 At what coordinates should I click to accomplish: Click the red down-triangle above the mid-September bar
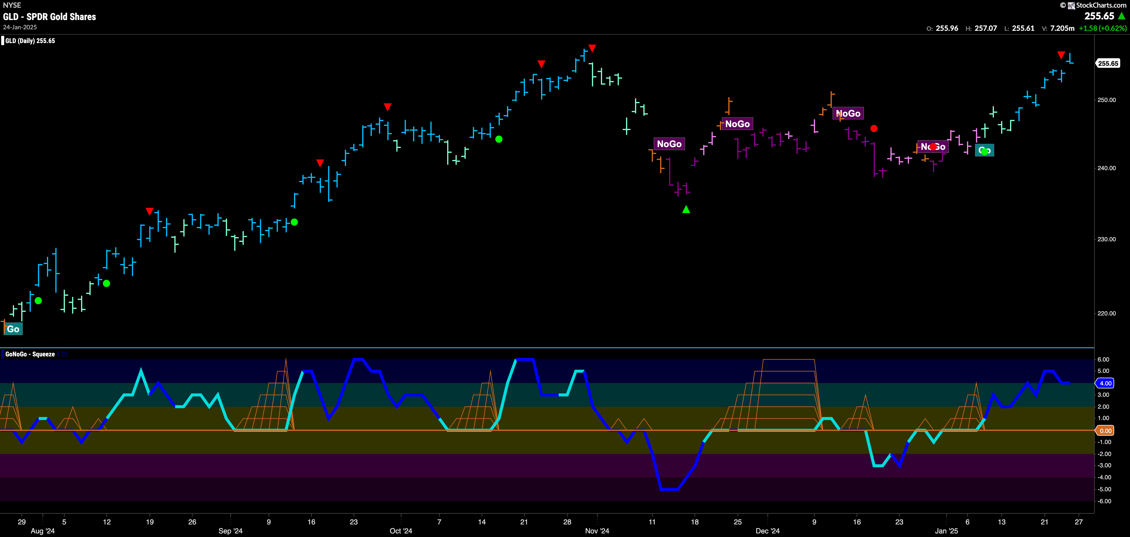click(320, 163)
